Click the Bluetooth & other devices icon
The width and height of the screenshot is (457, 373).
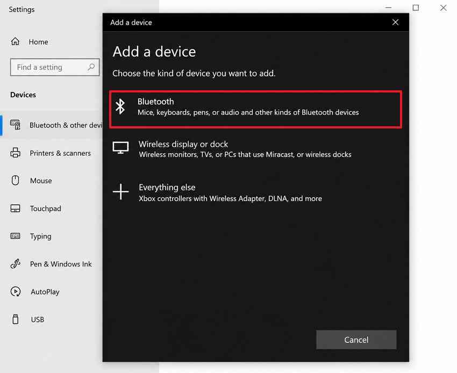pos(16,125)
